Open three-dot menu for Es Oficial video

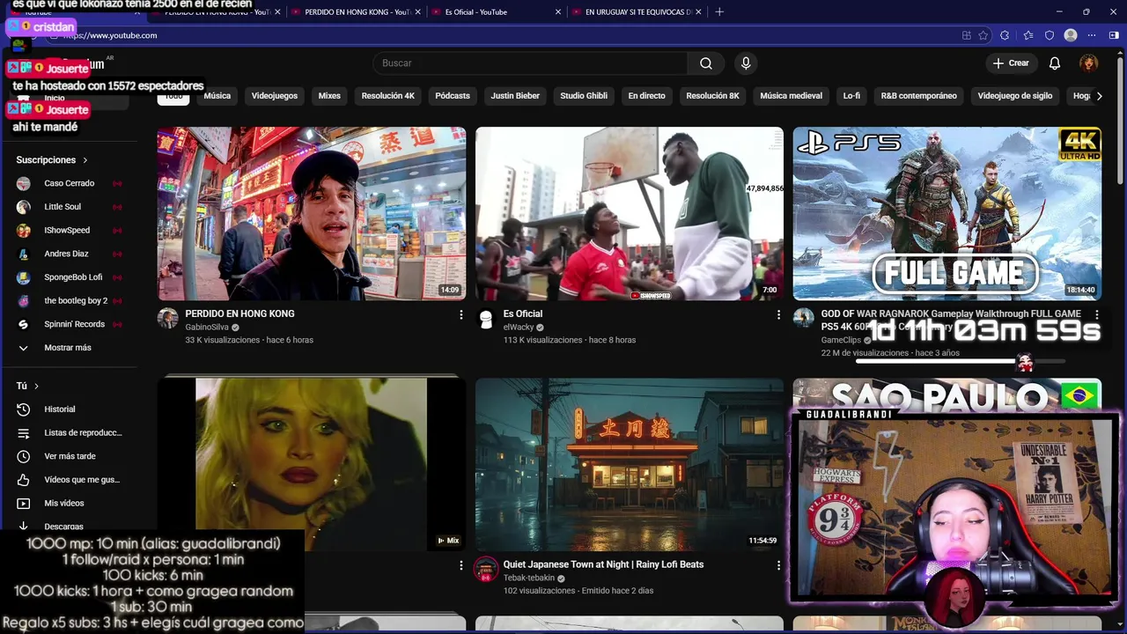[778, 314]
